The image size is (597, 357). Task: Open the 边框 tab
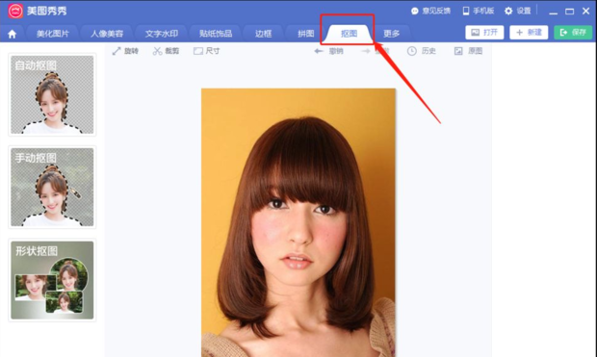coord(264,34)
